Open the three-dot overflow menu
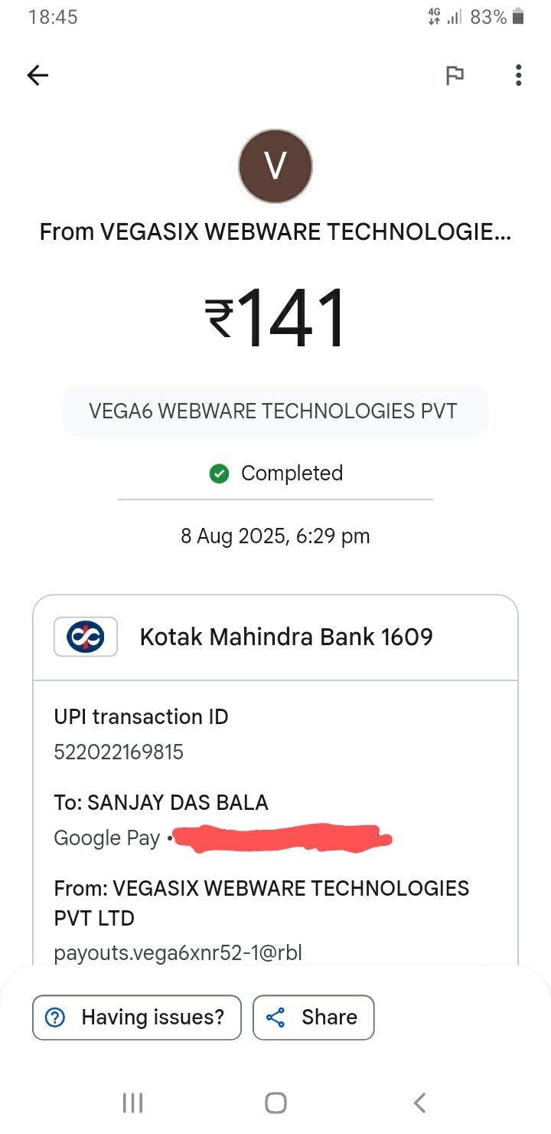 (518, 75)
